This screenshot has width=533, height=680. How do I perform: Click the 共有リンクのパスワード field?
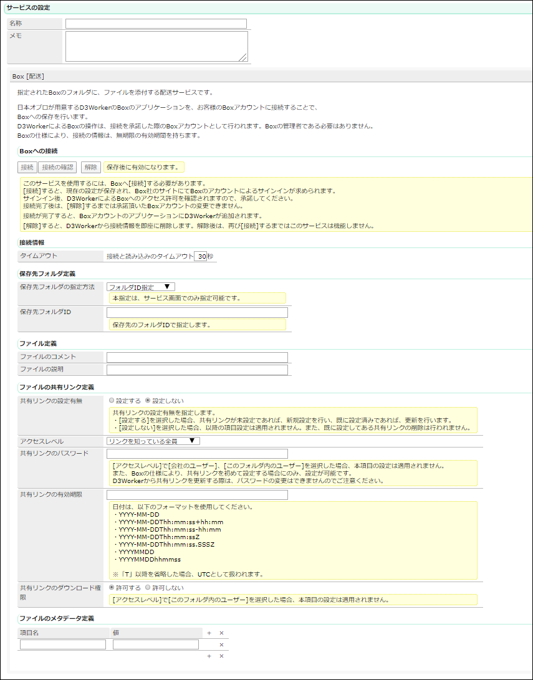(197, 454)
